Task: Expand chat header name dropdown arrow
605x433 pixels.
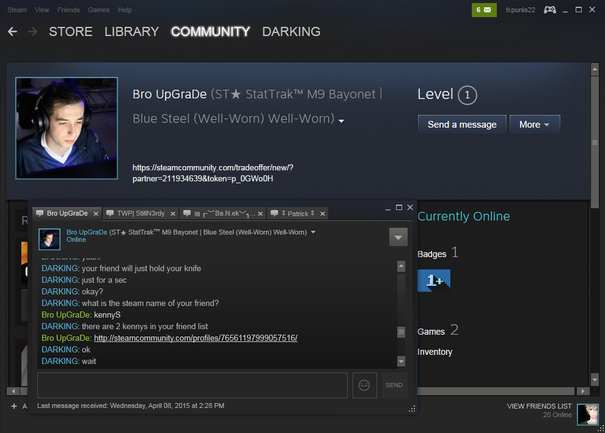Action: (313, 232)
